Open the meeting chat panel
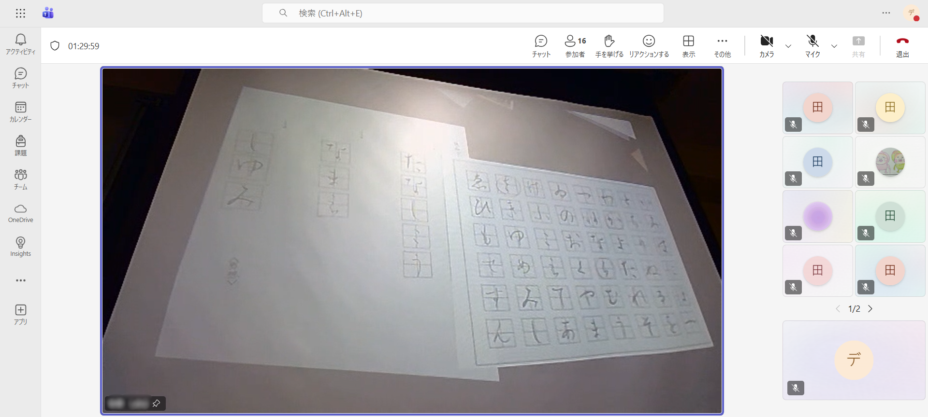 541,46
